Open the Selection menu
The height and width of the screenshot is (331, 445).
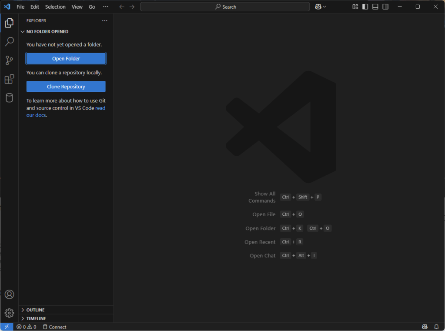[55, 7]
